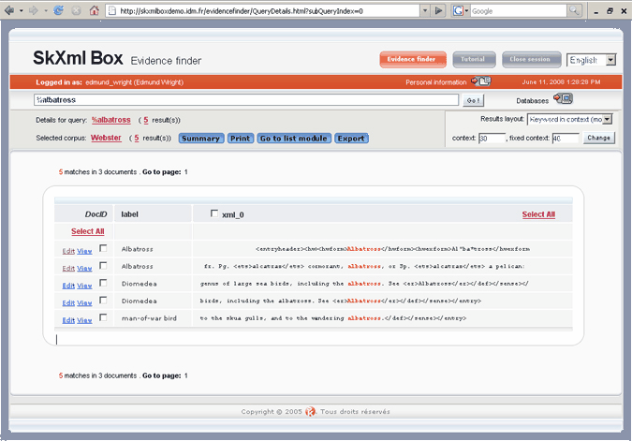Open the Tutorial tab
Screen dimensions: 632x441
(x=474, y=59)
